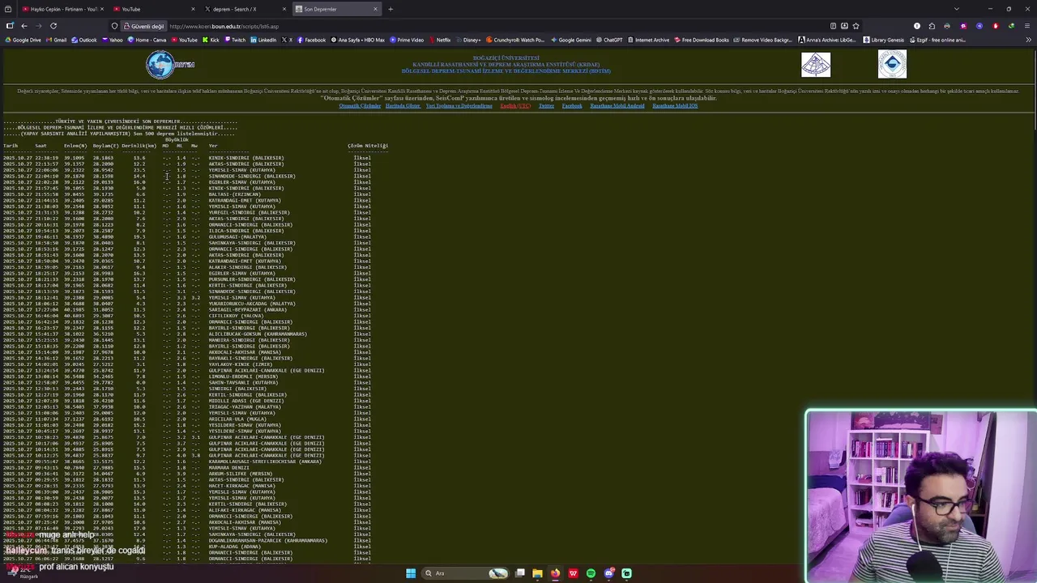Click the red 'English (UTC)' link
The image size is (1037, 583).
tap(515, 106)
